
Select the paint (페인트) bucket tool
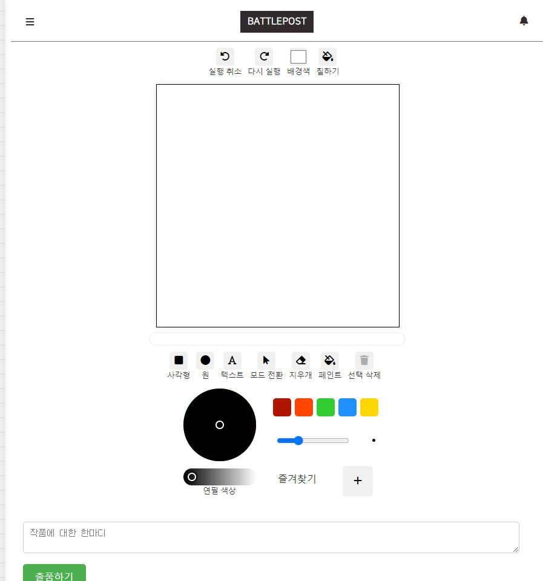329,361
